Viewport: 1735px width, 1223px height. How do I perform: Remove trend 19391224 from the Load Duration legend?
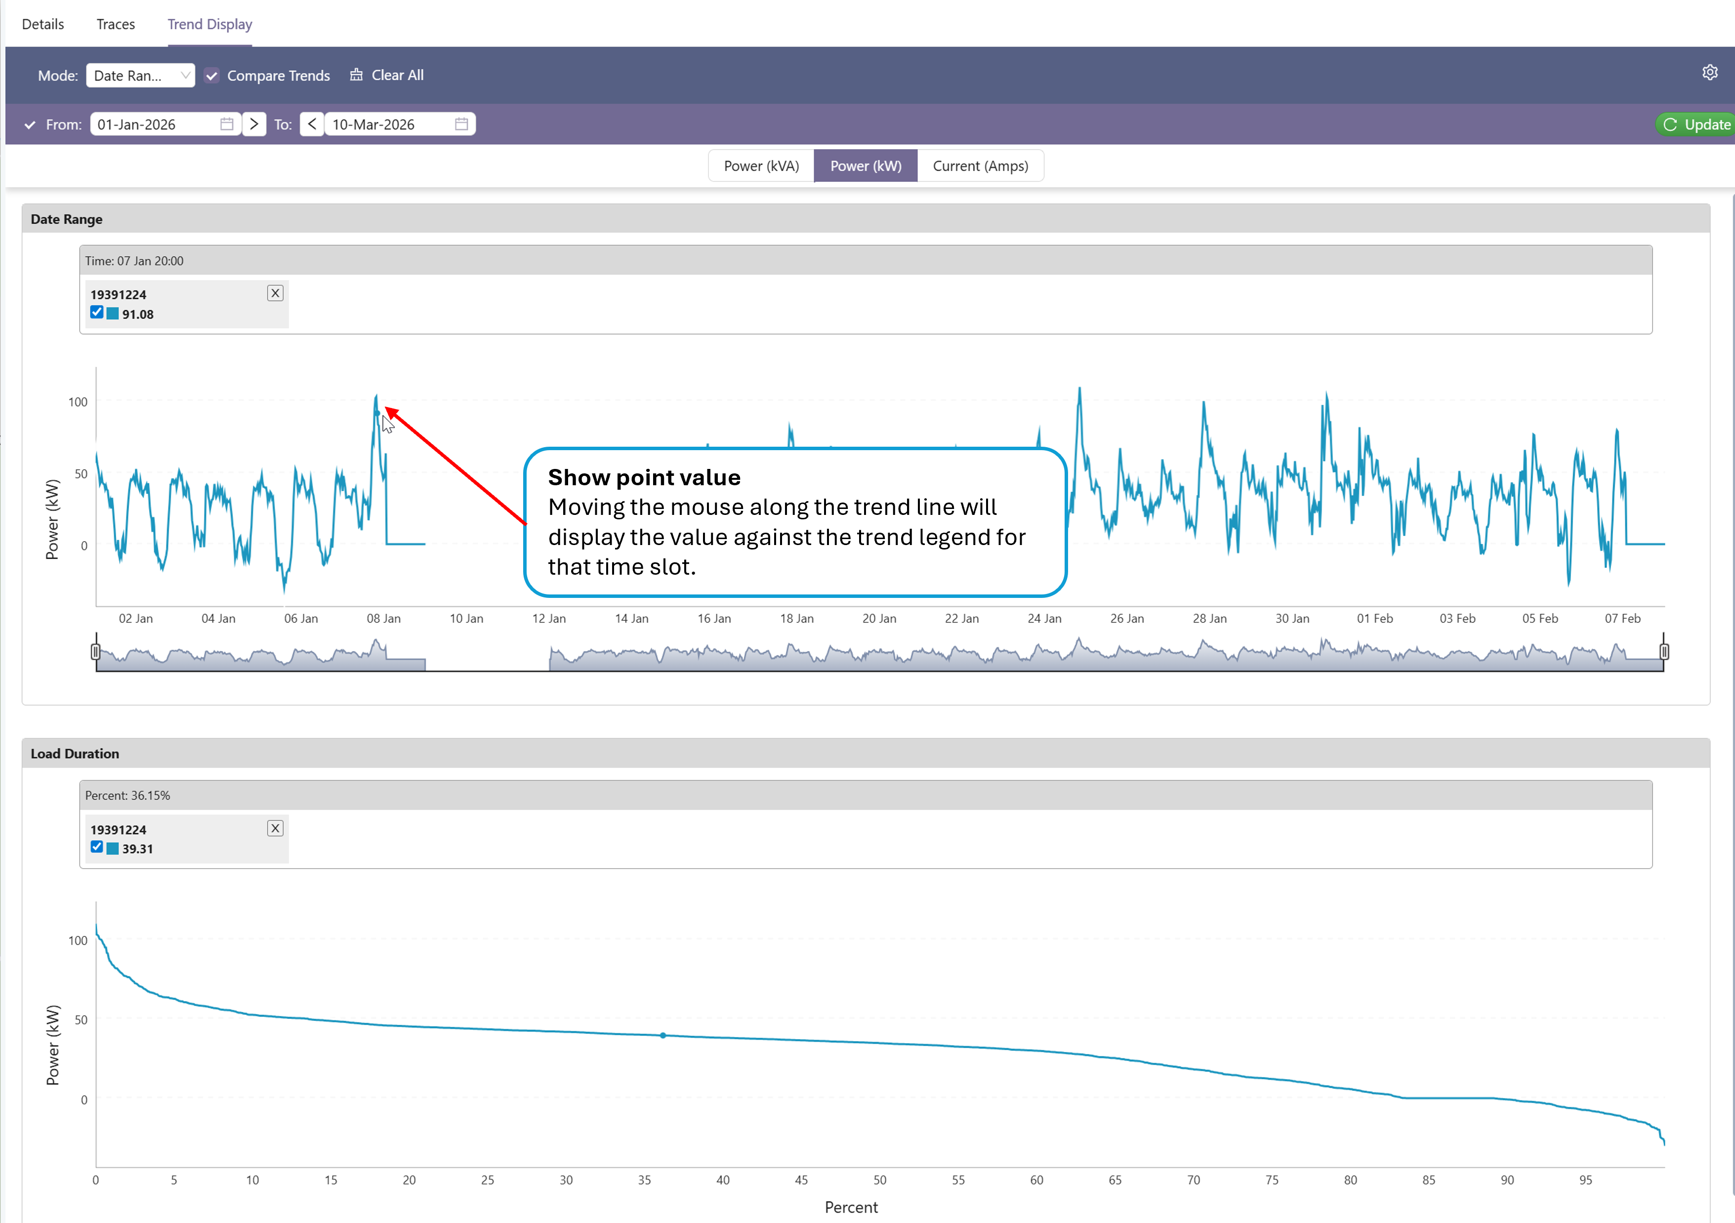(275, 829)
